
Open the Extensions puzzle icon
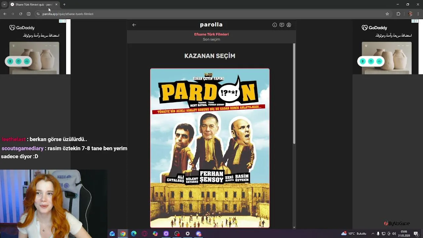(399, 14)
